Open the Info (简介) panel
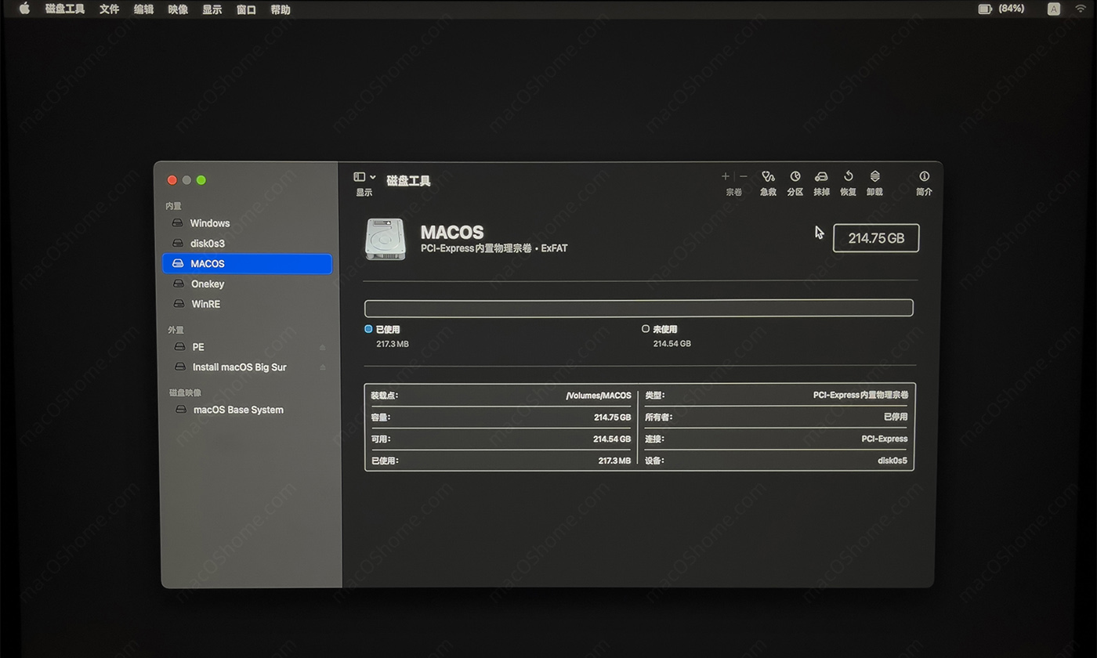 click(924, 177)
